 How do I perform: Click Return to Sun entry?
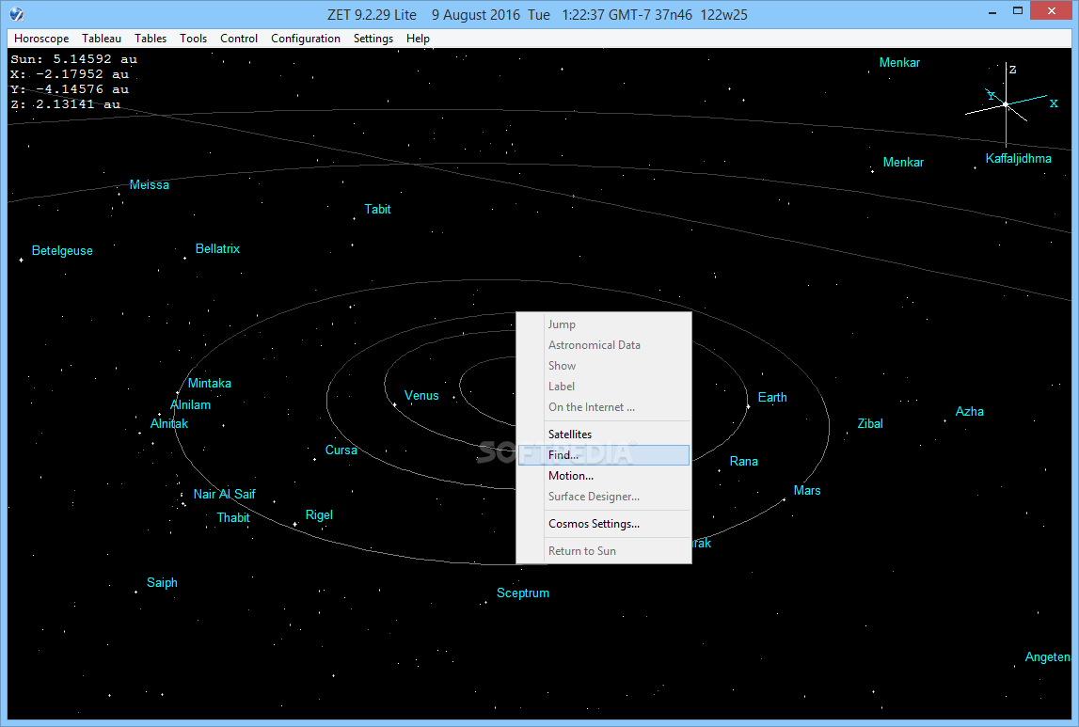click(x=604, y=551)
